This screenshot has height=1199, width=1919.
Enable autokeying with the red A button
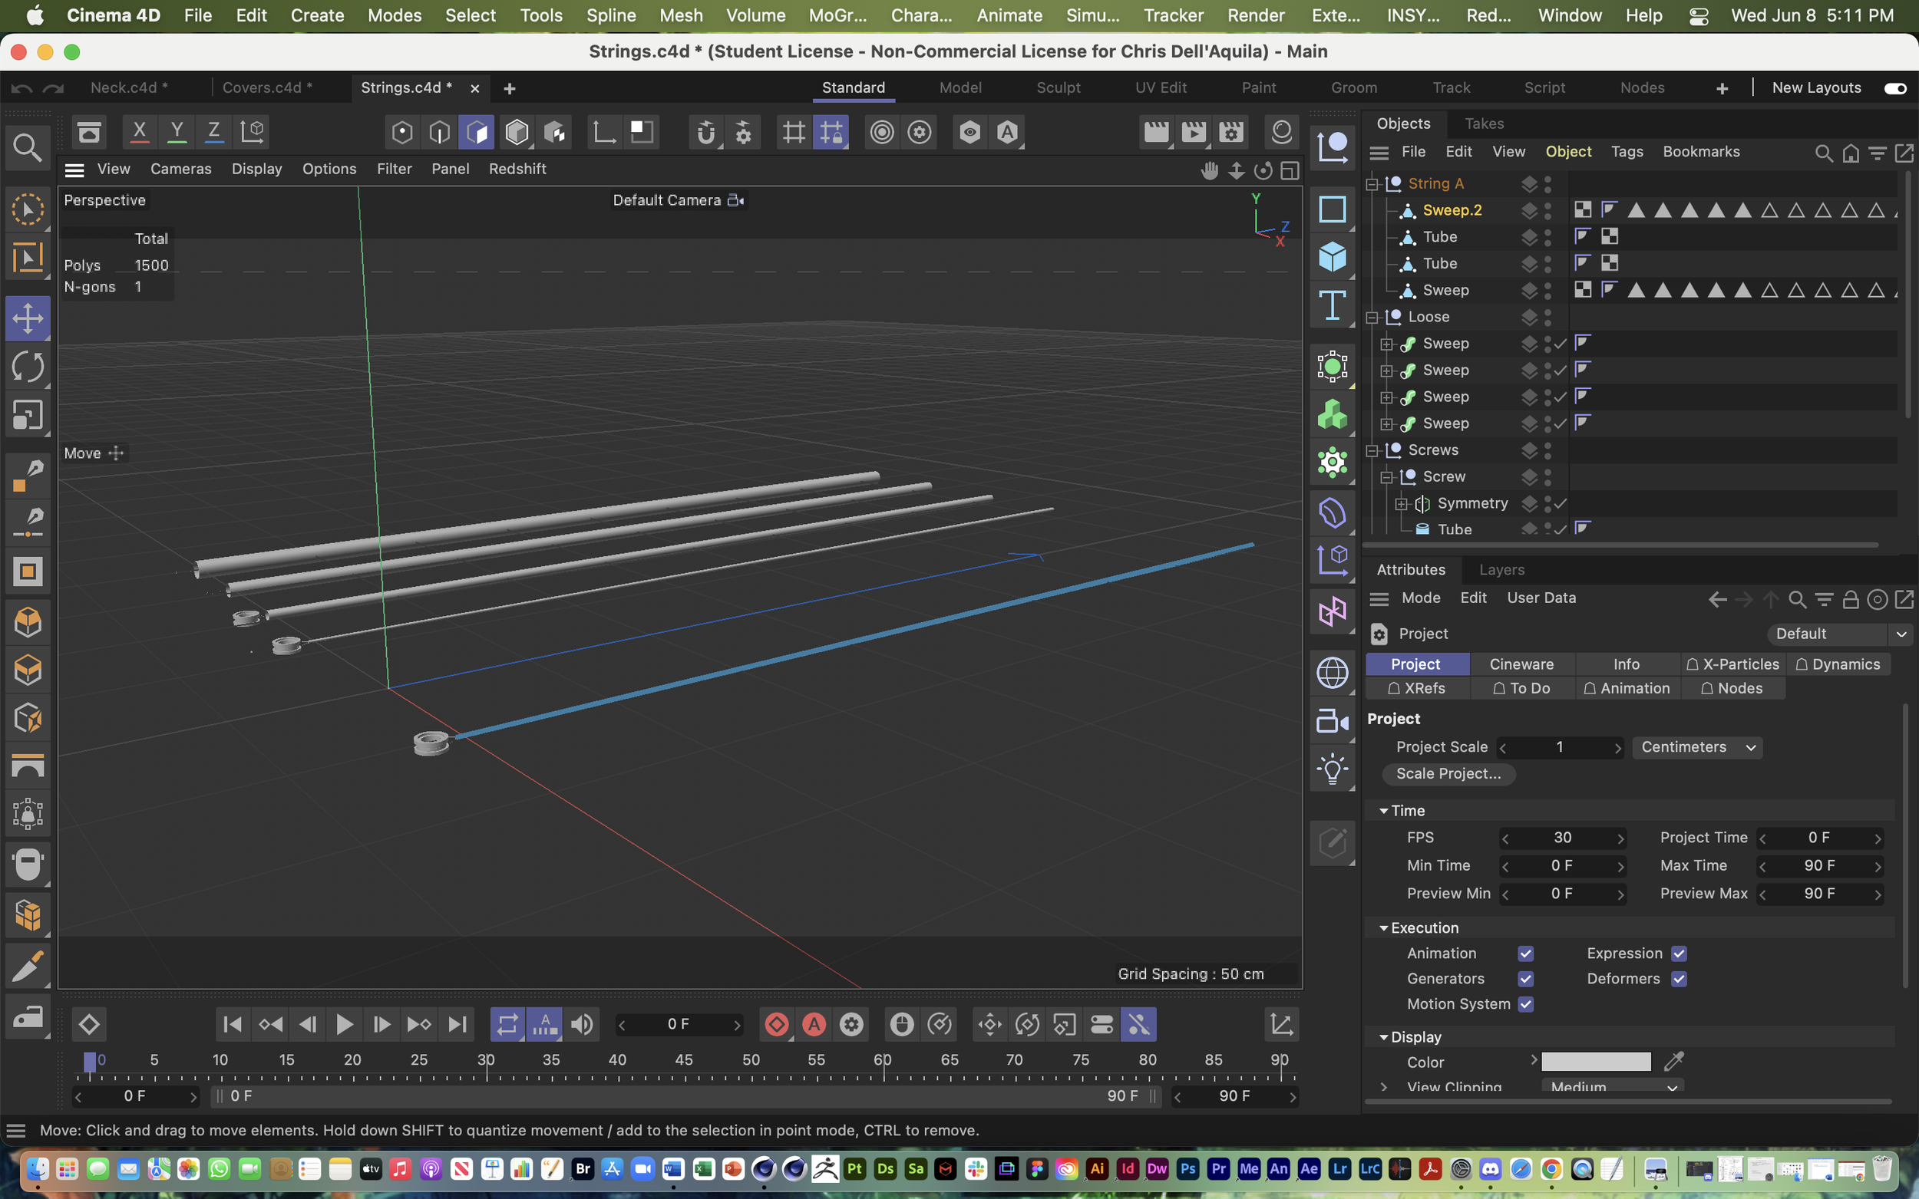tap(814, 1024)
